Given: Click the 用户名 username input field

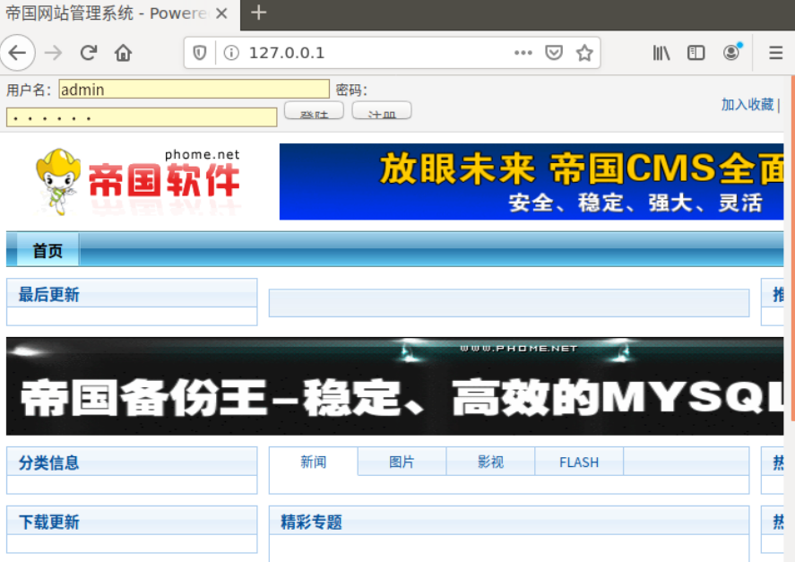Looking at the screenshot, I should [x=193, y=90].
